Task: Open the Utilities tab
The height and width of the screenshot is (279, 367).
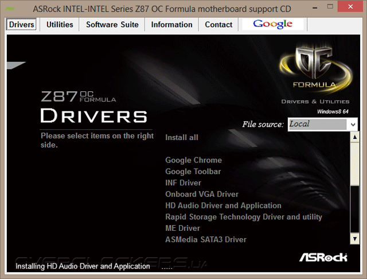Action: click(60, 25)
